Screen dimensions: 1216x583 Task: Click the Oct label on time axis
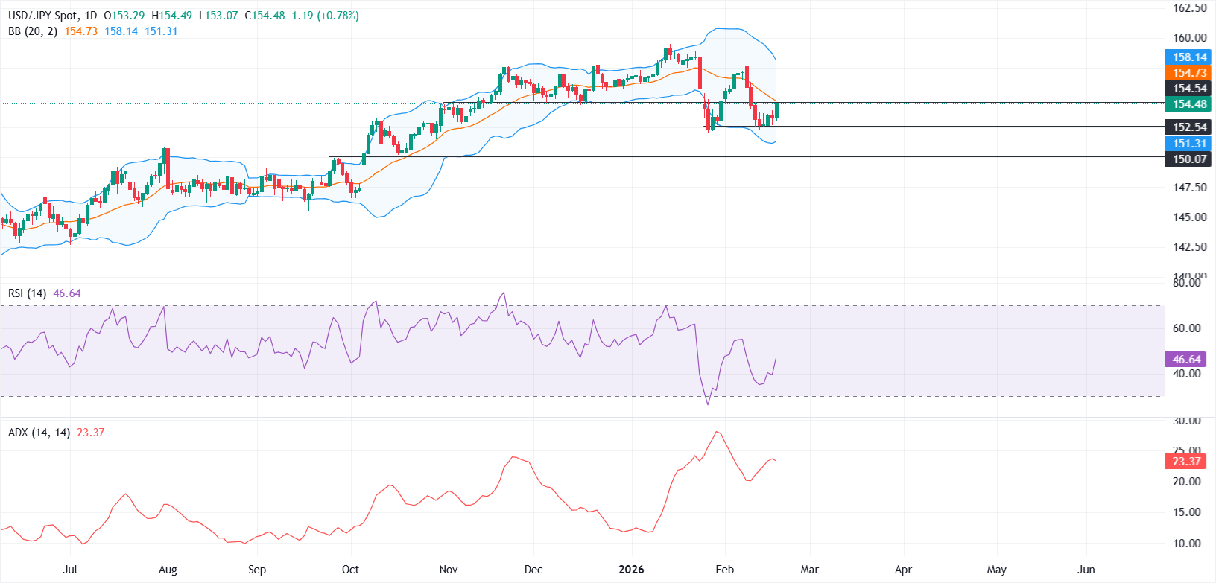350,570
